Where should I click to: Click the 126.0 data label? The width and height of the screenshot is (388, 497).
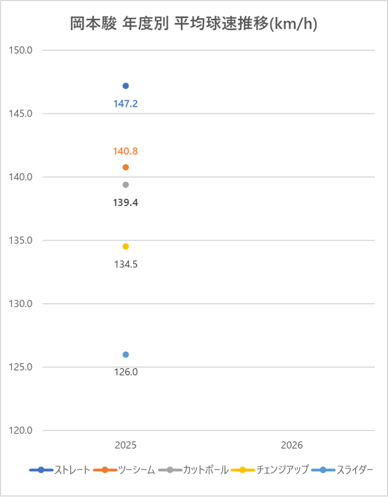(125, 372)
